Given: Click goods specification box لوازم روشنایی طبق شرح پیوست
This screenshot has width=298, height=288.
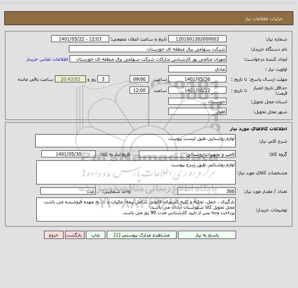Looking at the screenshot, I should pyautogui.click(x=136, y=172).
